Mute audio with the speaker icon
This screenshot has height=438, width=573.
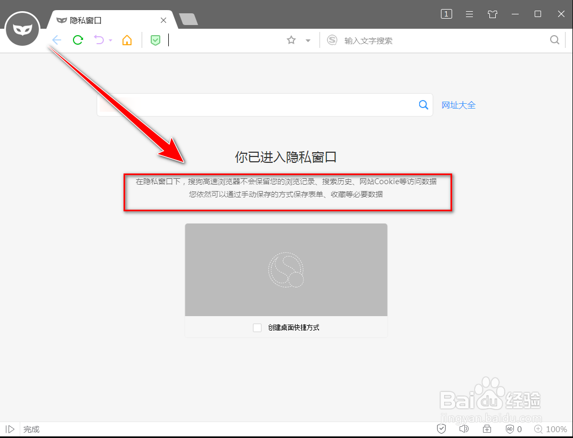[464, 429]
